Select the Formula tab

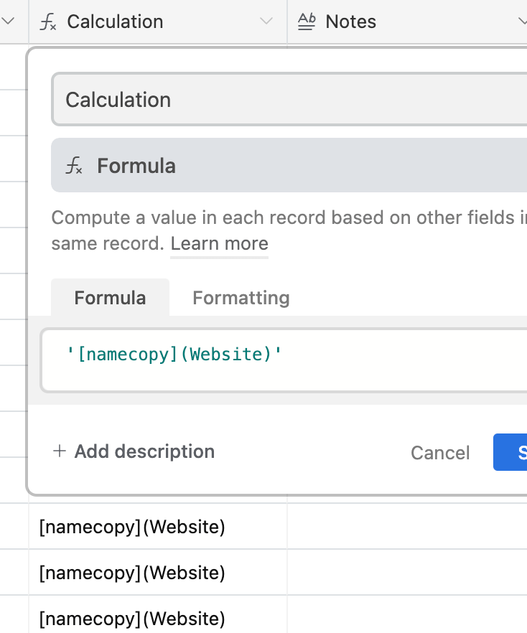coord(110,297)
